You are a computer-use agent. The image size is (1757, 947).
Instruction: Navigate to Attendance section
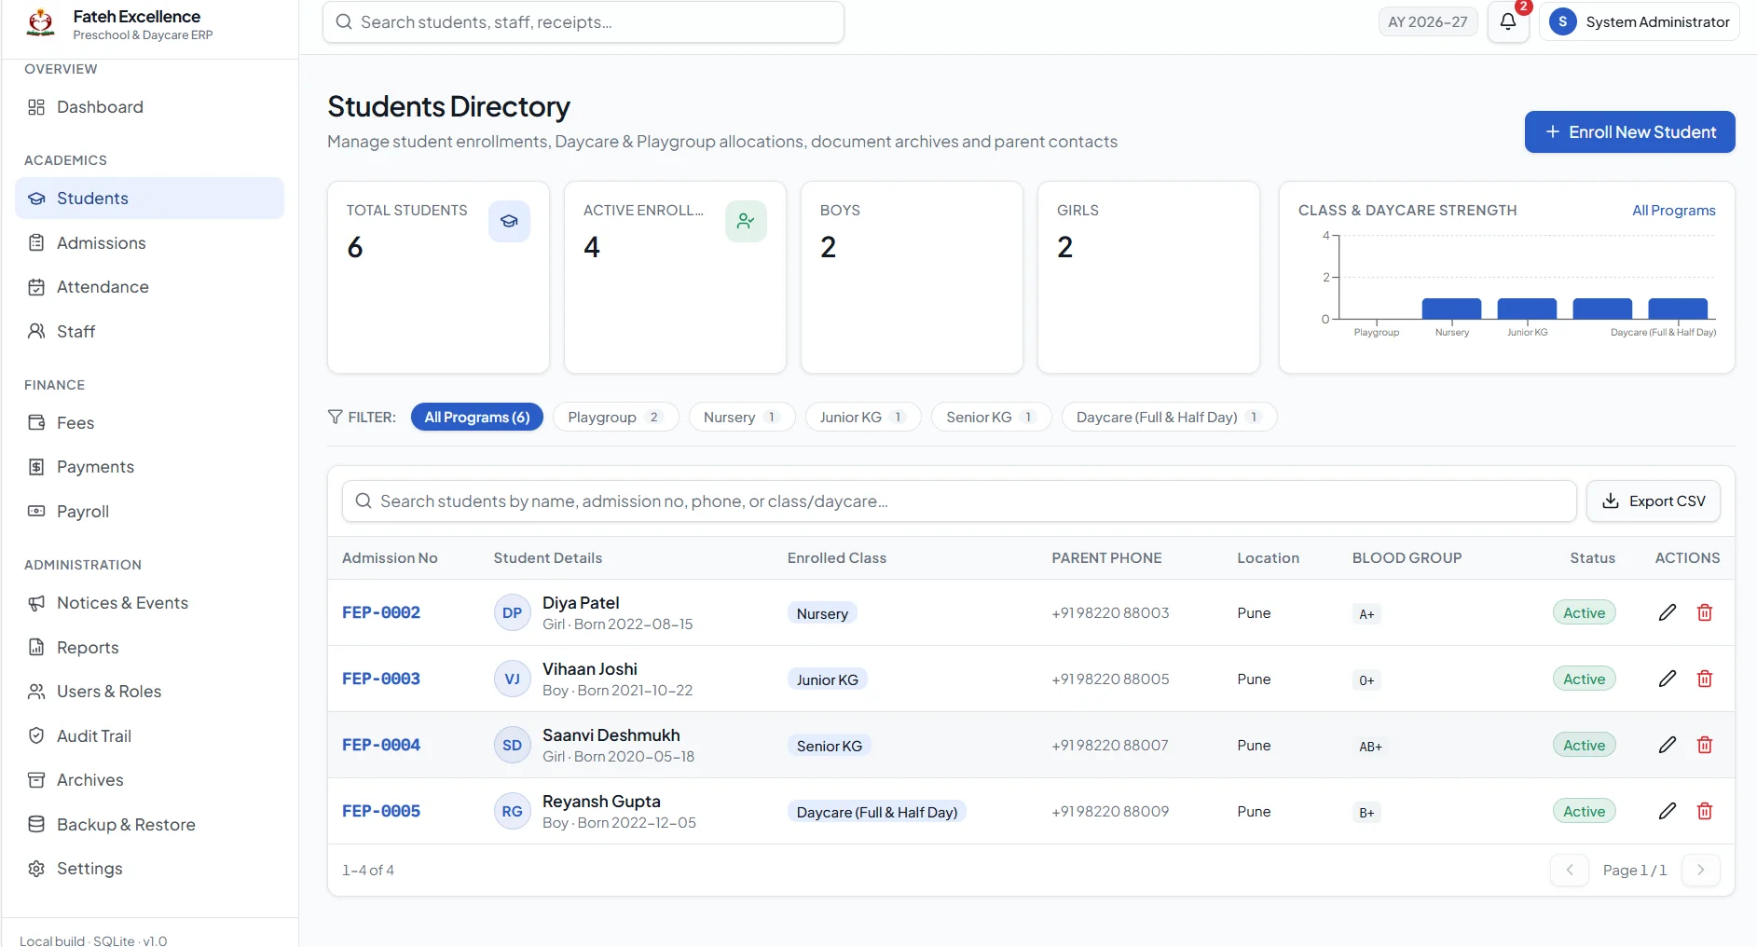[x=149, y=287]
